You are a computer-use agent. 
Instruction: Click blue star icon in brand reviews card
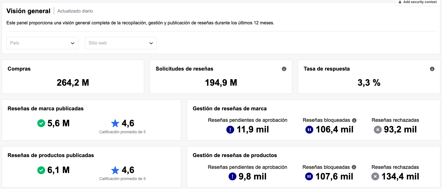(115, 123)
